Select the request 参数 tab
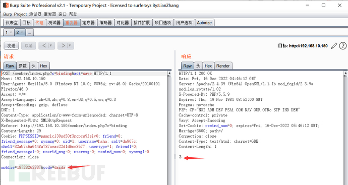Viewport: 348px width, 185px height. point(23,66)
